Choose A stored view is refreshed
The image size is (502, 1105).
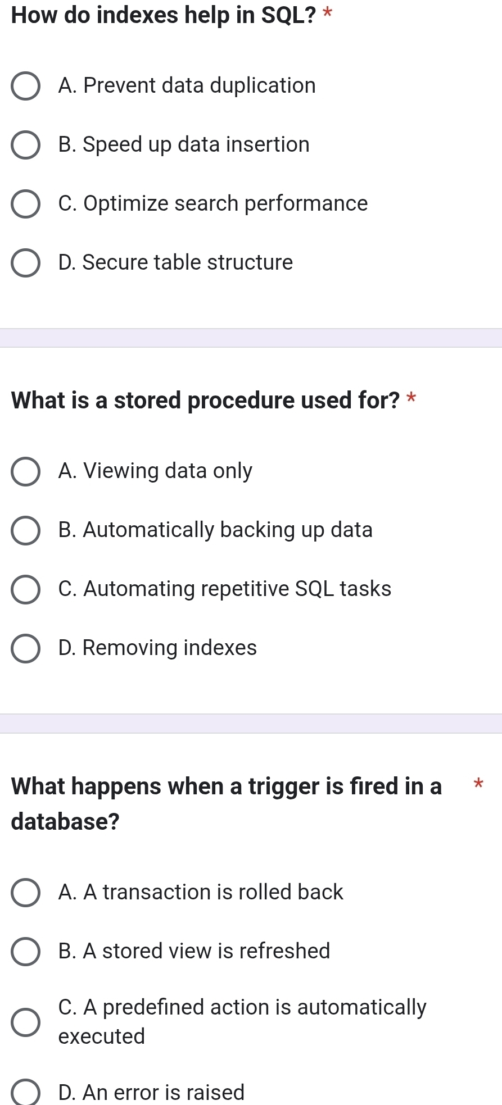coord(26,952)
